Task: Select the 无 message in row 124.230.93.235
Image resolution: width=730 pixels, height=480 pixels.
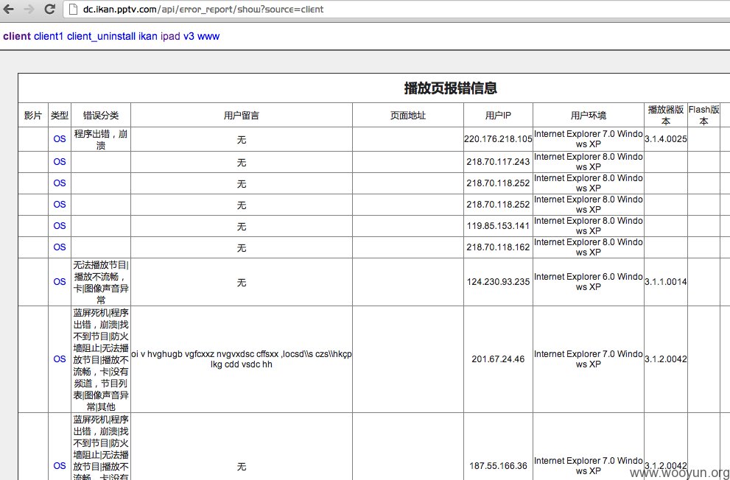Action: (x=241, y=282)
